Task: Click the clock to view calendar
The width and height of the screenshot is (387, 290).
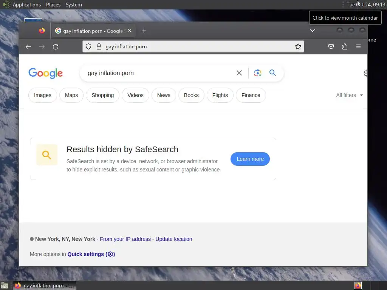Action: [365, 5]
